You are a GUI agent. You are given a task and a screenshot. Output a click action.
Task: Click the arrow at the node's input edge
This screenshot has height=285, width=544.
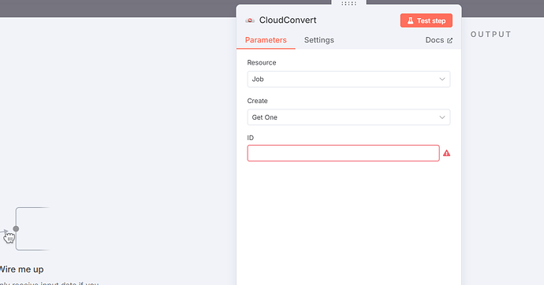click(4, 231)
